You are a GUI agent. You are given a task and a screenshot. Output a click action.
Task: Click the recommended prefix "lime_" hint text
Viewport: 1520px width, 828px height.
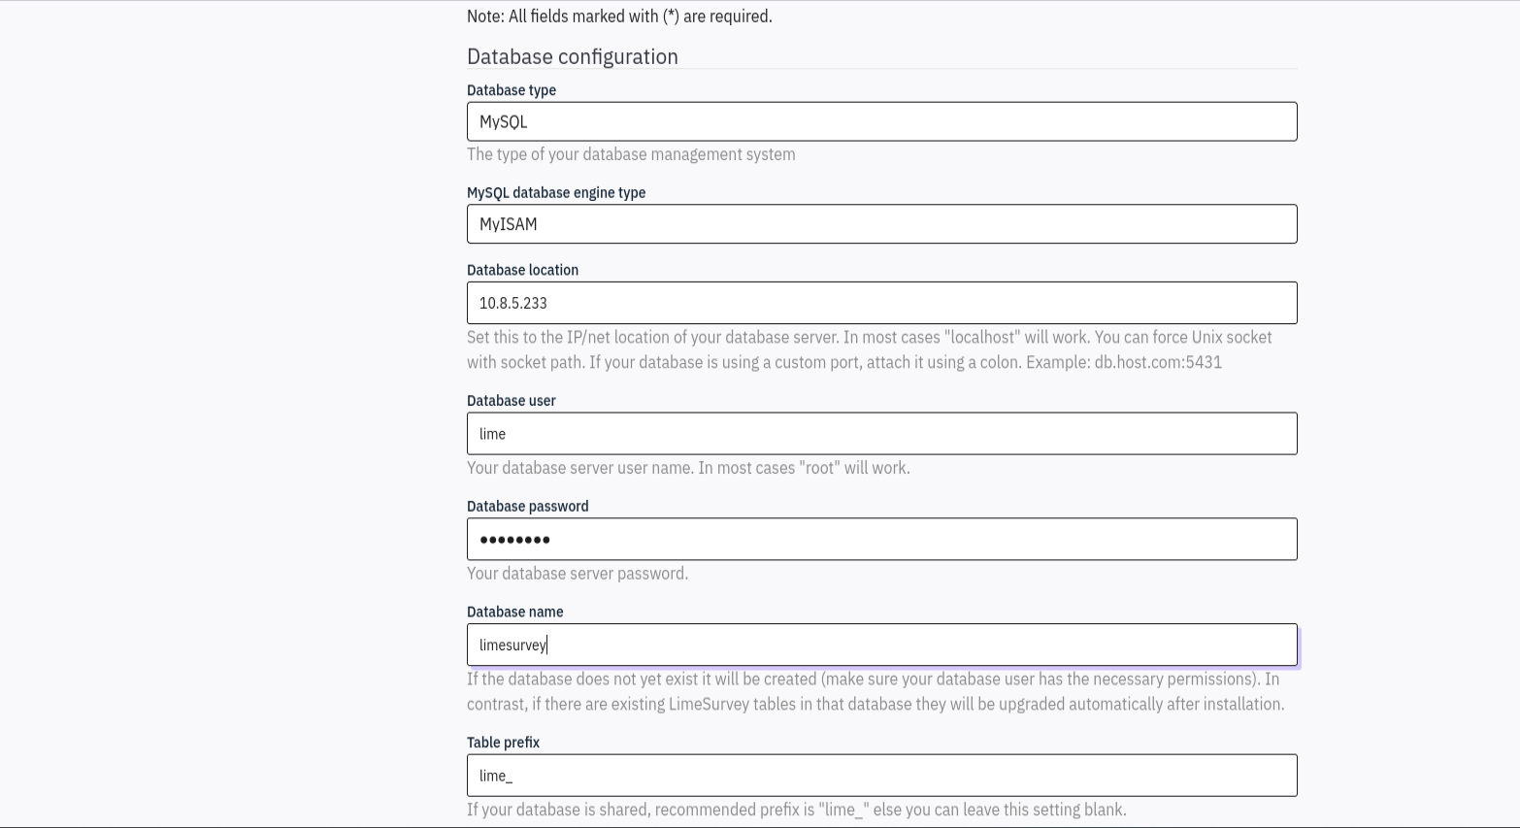(x=797, y=810)
